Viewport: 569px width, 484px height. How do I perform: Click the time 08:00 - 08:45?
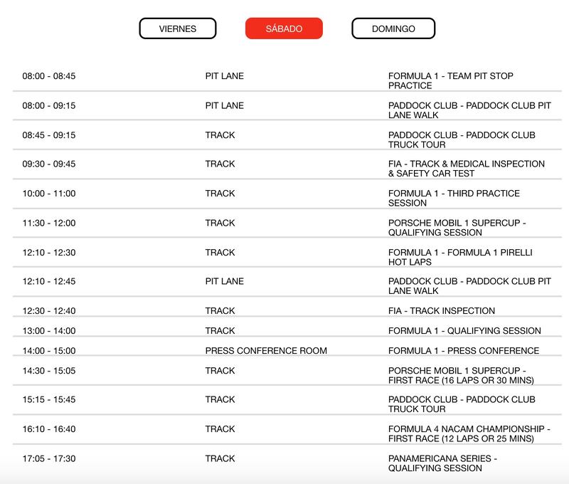tap(49, 76)
